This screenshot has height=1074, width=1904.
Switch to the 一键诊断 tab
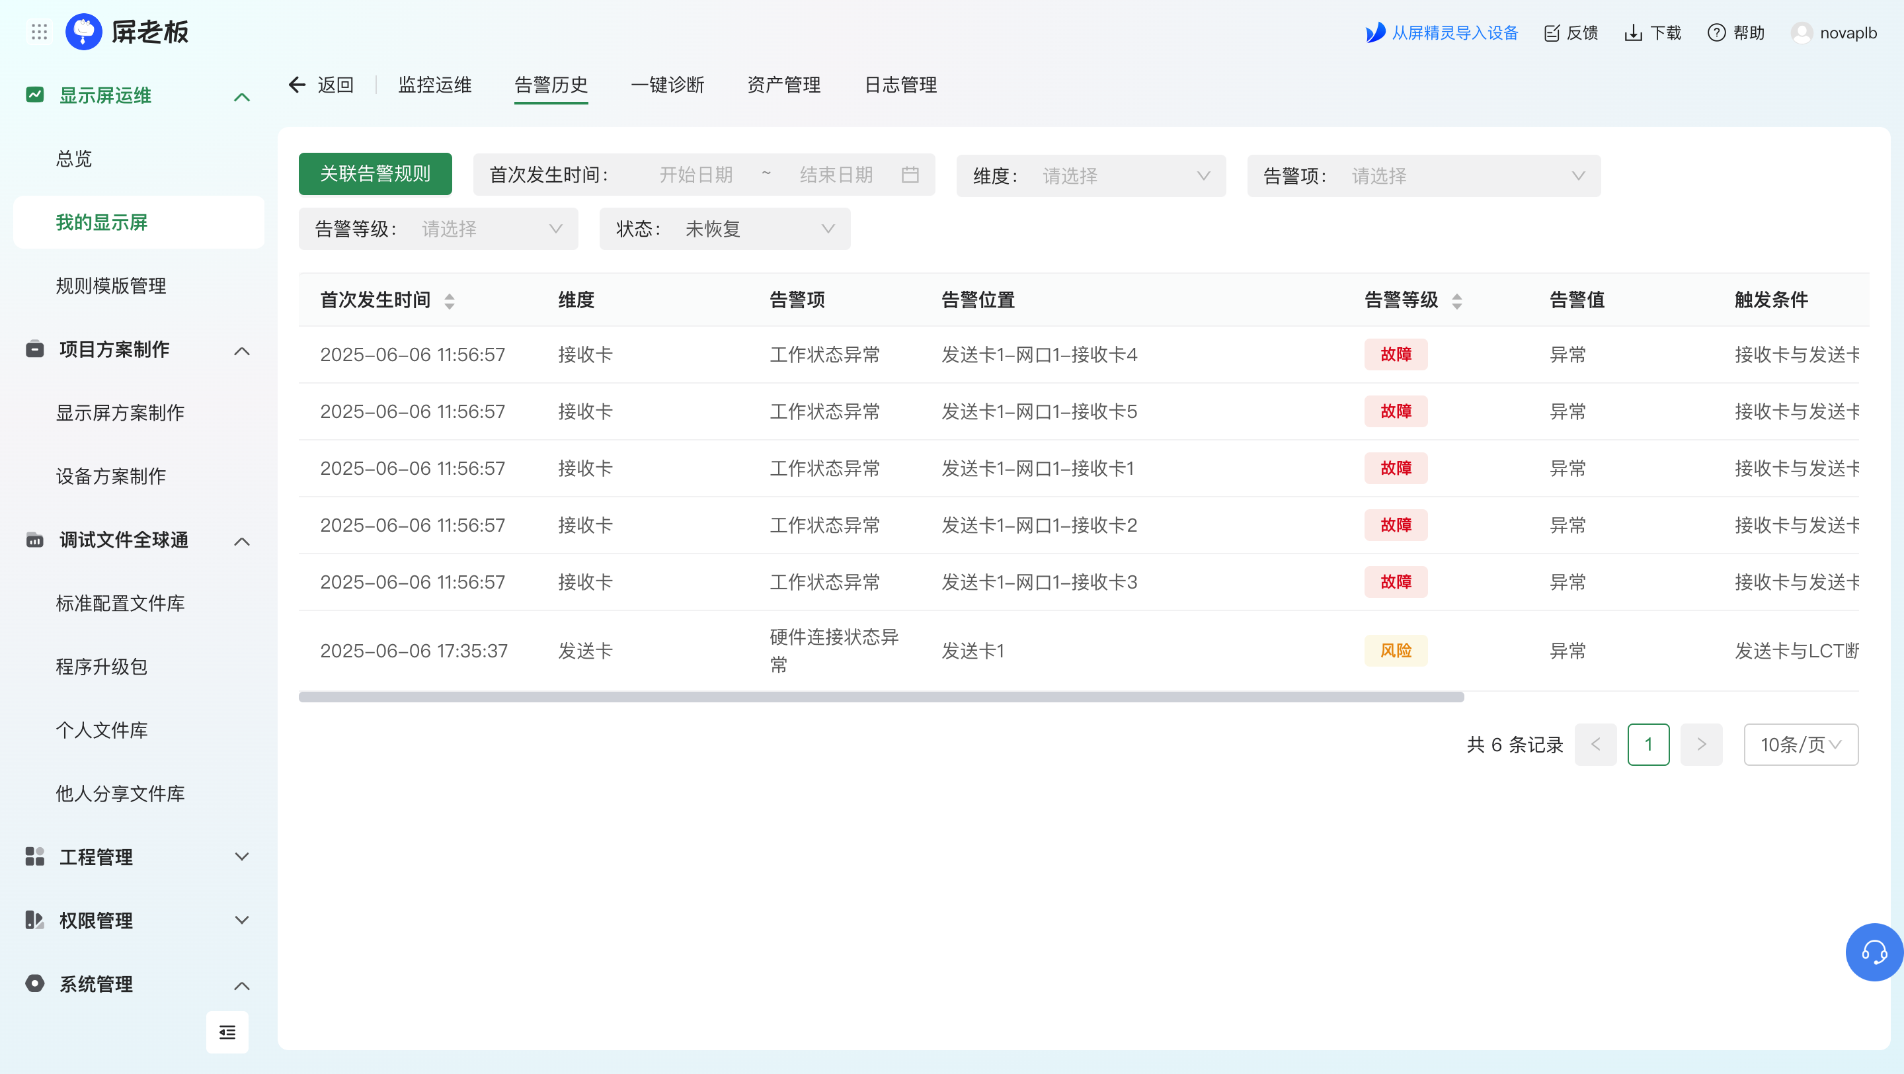tap(668, 85)
